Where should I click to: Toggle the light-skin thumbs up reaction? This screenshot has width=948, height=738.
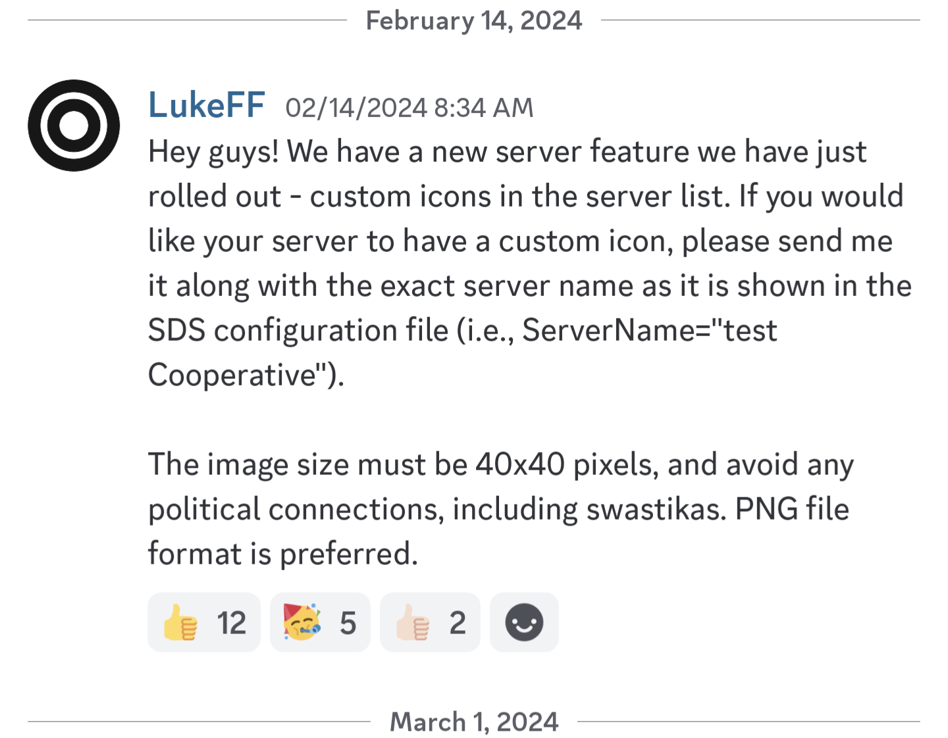(430, 622)
